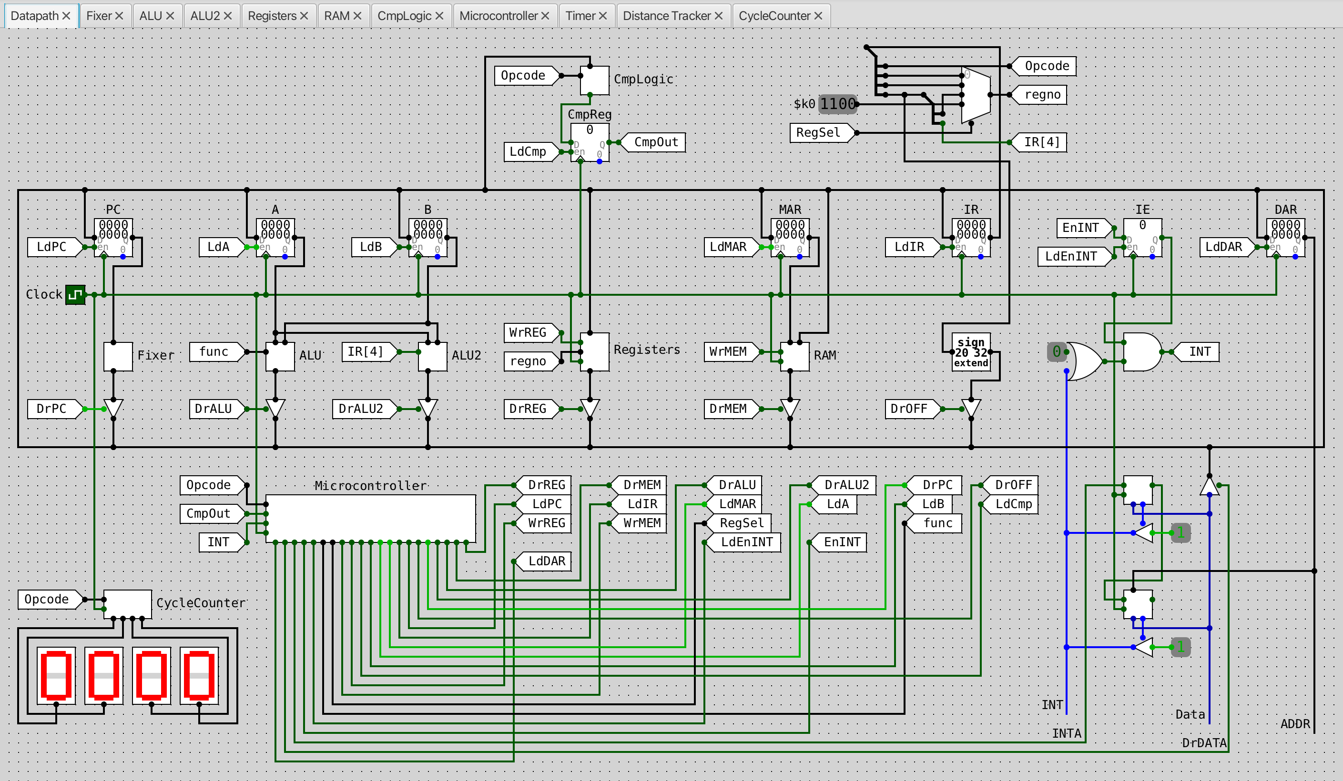Select the PC register component
Image resolution: width=1343 pixels, height=781 pixels.
point(113,238)
